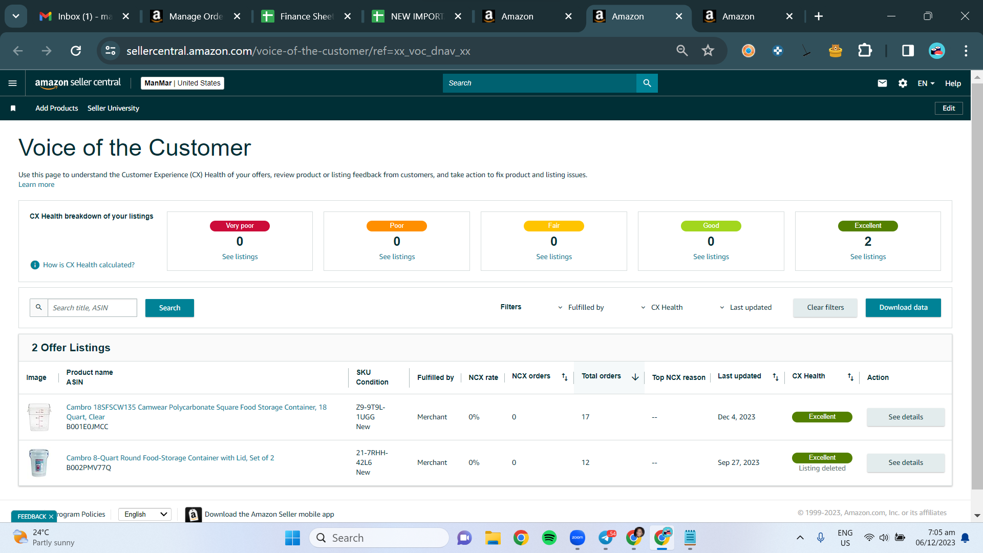This screenshot has height=553, width=983.
Task: Click the Amazon Seller Central logo
Action: tap(78, 83)
